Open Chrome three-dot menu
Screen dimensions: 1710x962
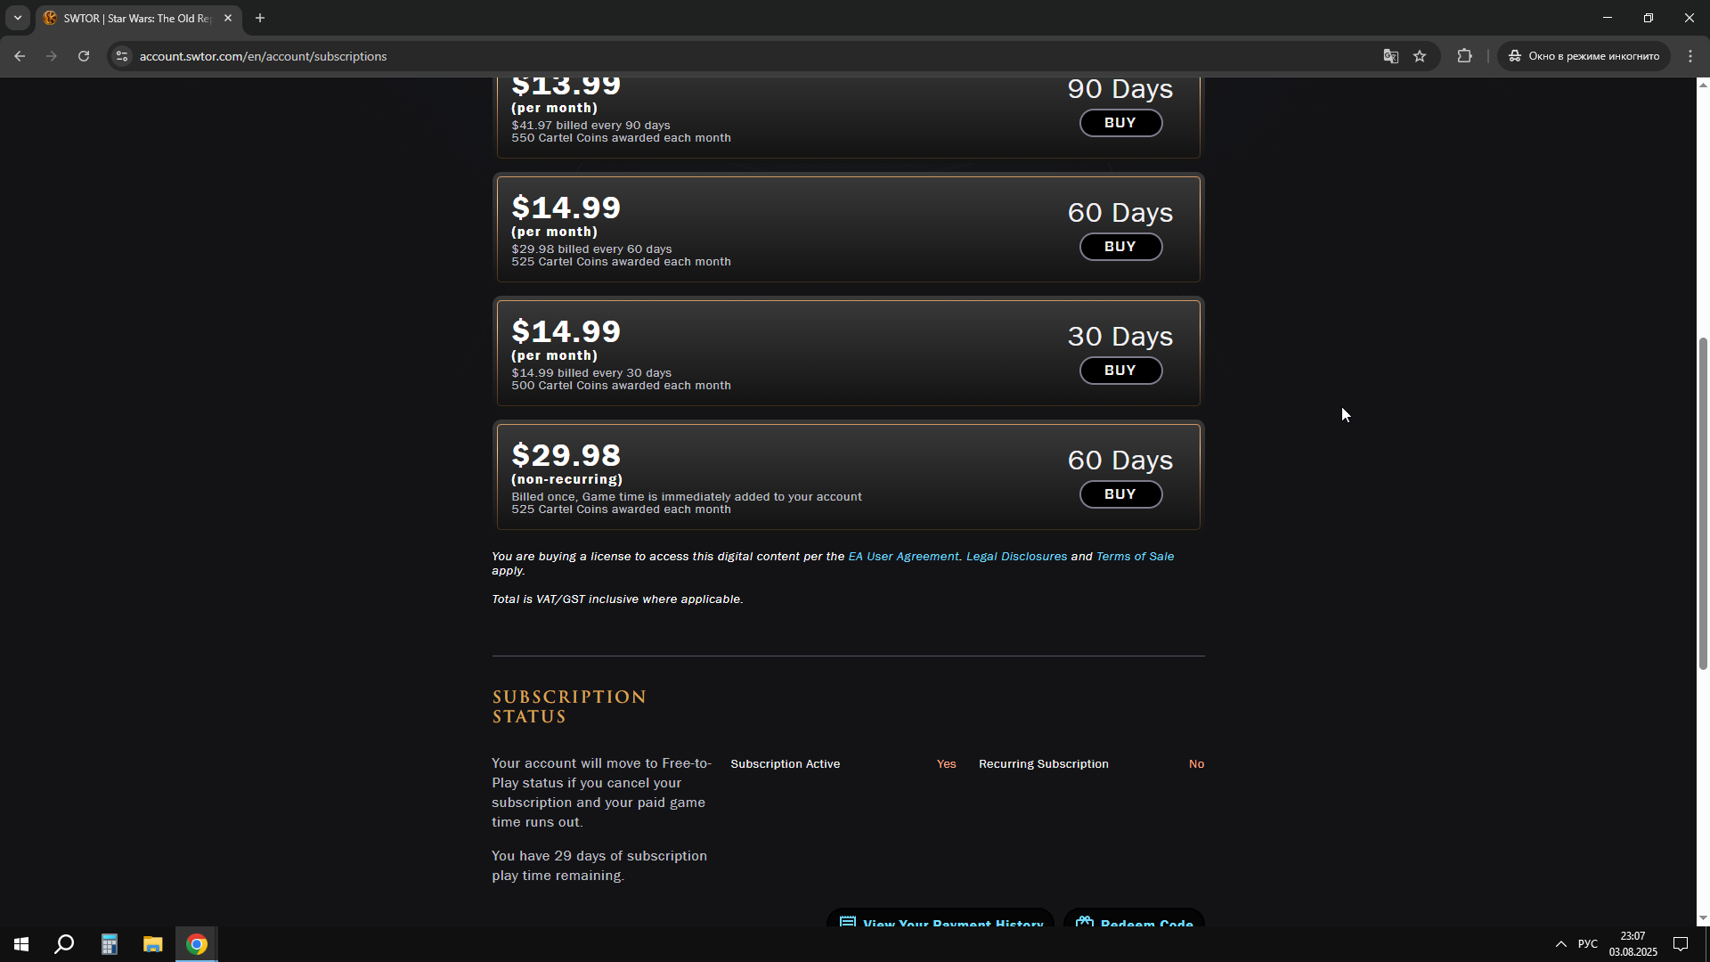pyautogui.click(x=1690, y=56)
